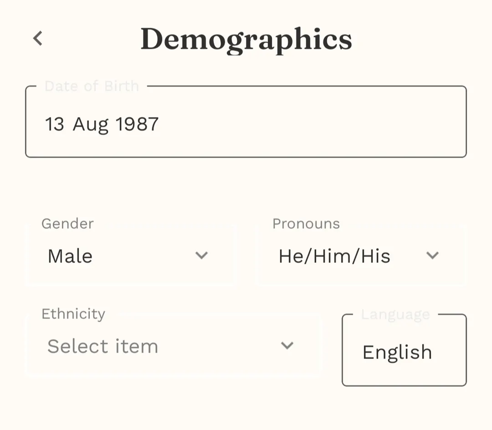Click the Ethnicity field label

coord(73,314)
